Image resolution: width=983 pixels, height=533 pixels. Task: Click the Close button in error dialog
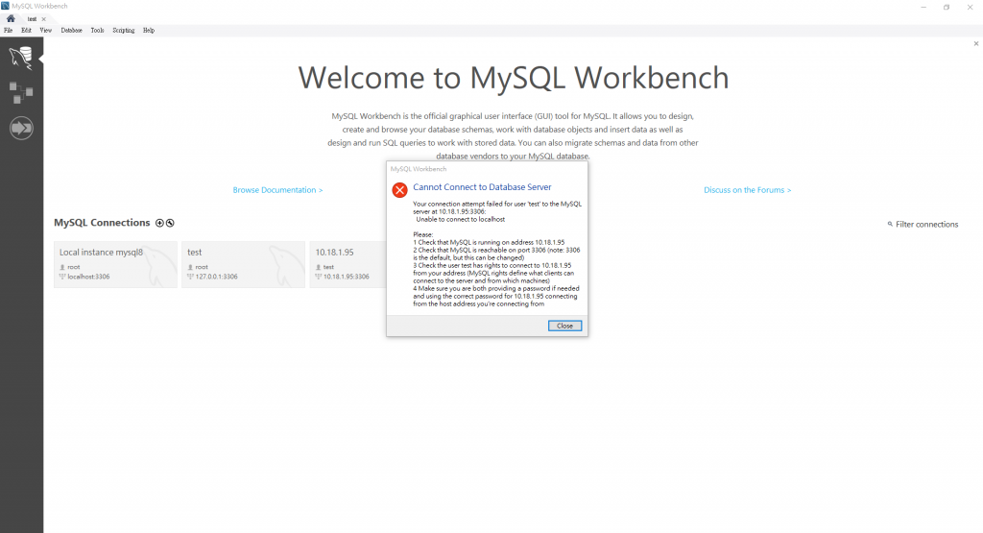pos(564,327)
